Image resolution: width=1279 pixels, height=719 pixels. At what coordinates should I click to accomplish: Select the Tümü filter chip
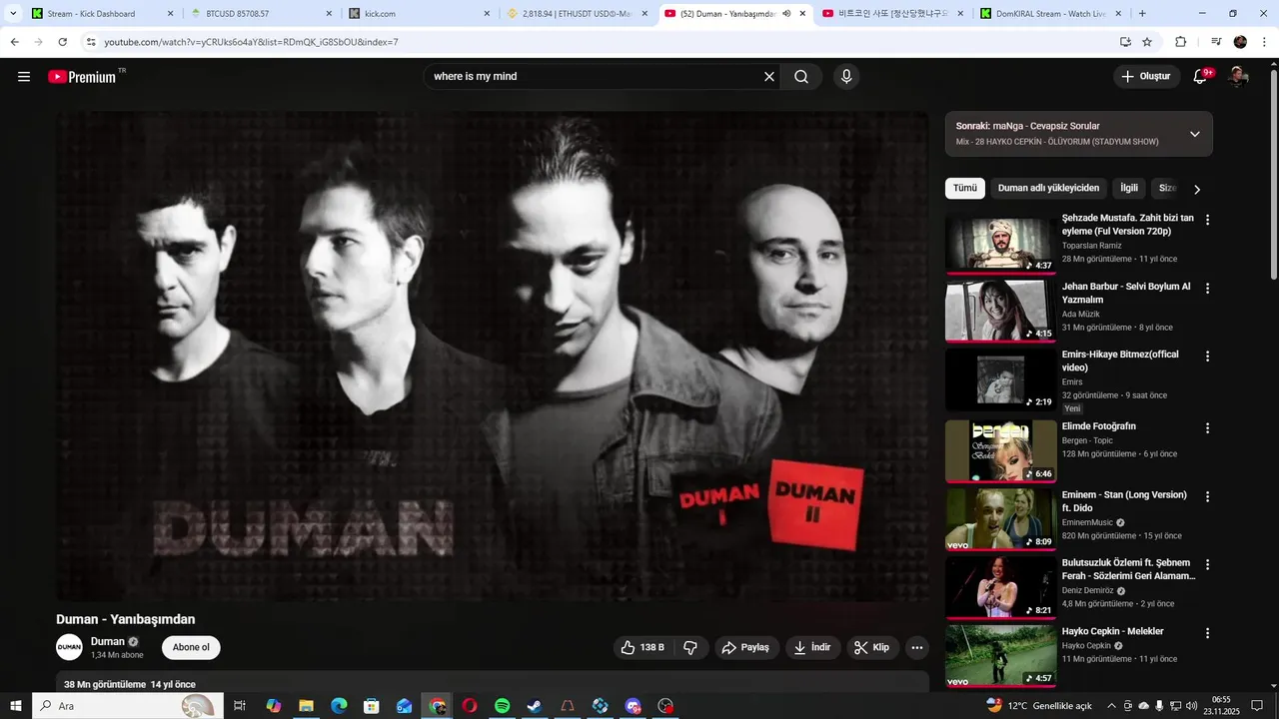965,189
